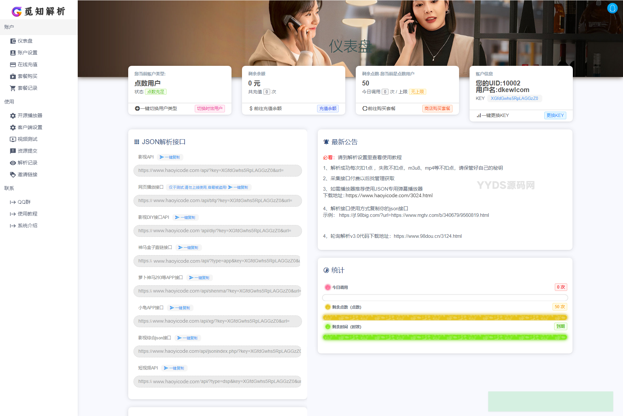Open the jf.98big.com example link
Viewport: 623px width, 416px height.
click(414, 215)
